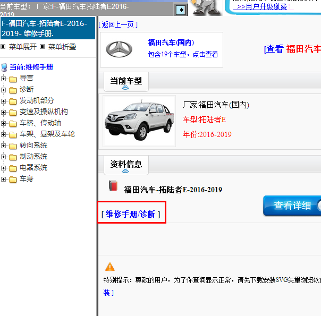Click the 查看详细 button
321x316 pixels.
coord(292,206)
